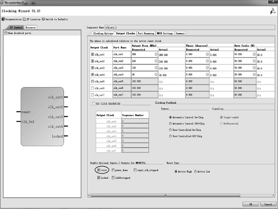Clear the clk_out3 requested phase value

tap(206, 68)
